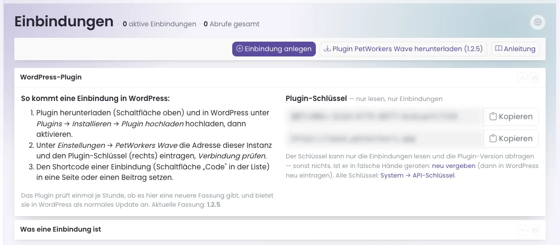The image size is (560, 245).
Task: Select the blurred plugin key field
Action: pos(384,117)
